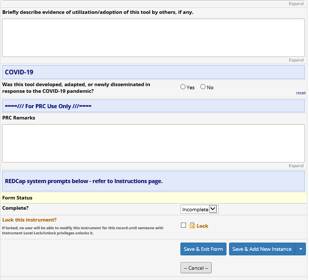Select Yes for the COVID-19 question
Viewport: 309px width, 280px height.
pyautogui.click(x=183, y=87)
